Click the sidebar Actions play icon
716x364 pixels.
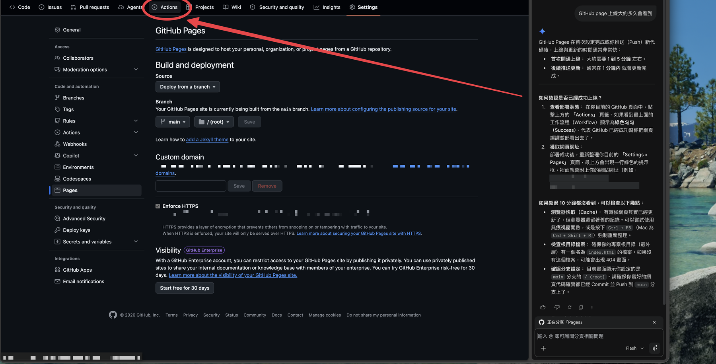pyautogui.click(x=57, y=132)
